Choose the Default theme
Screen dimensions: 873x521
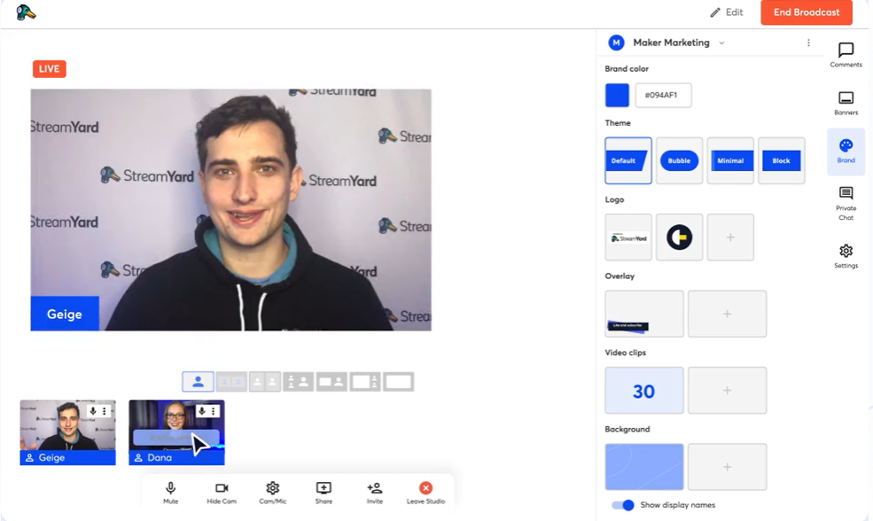(628, 160)
